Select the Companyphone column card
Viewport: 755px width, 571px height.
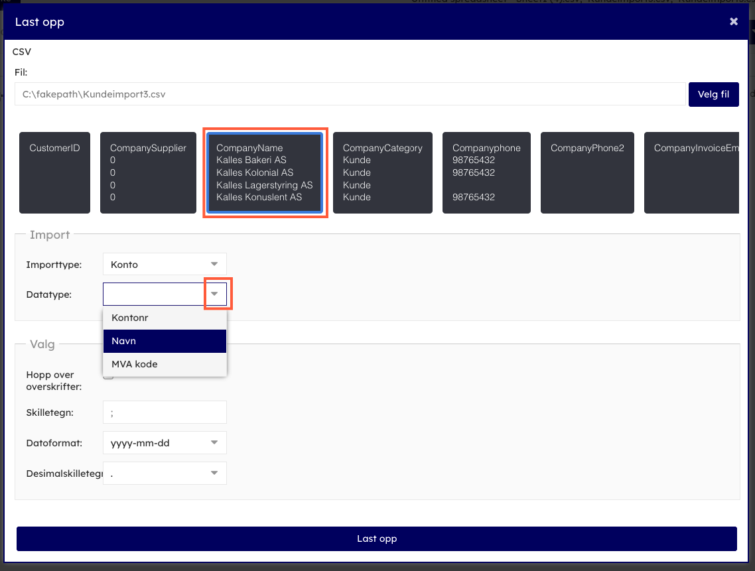(x=486, y=172)
